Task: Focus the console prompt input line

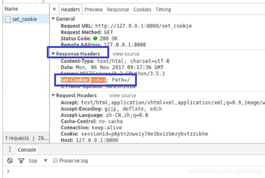Action: click(x=135, y=171)
